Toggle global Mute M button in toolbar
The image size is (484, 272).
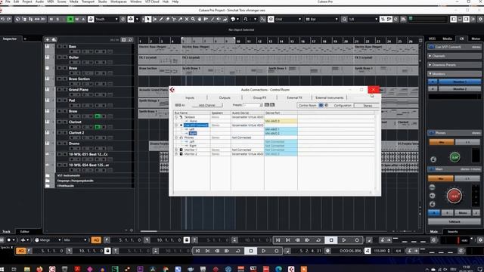click(51, 19)
